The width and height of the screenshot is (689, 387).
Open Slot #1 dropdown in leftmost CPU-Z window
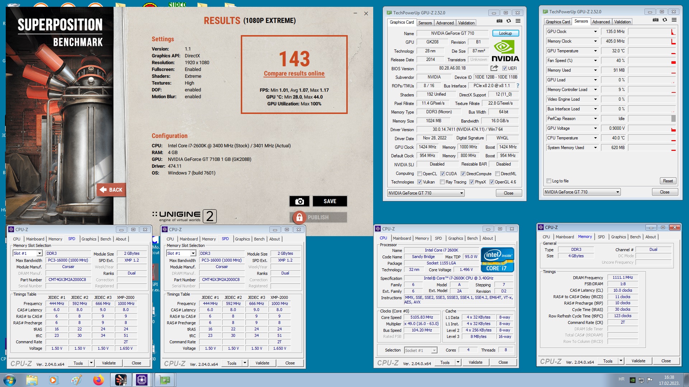pos(28,253)
